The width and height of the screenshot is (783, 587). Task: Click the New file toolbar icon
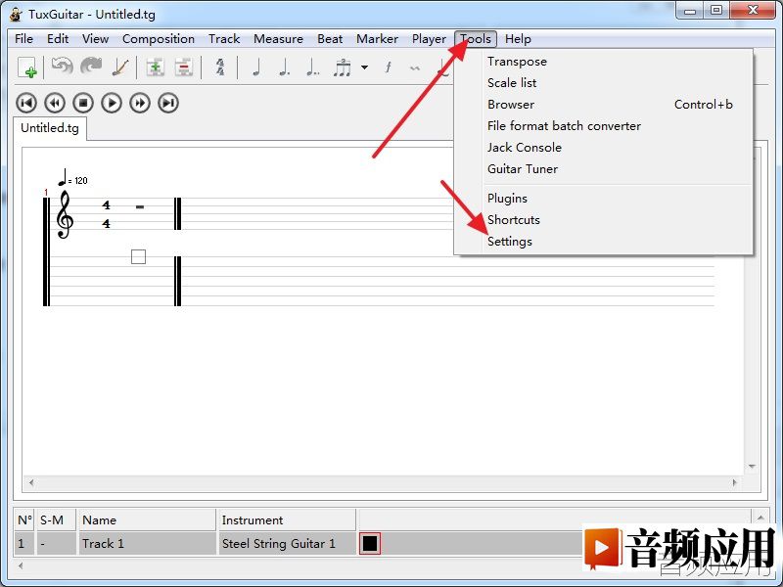tap(27, 68)
